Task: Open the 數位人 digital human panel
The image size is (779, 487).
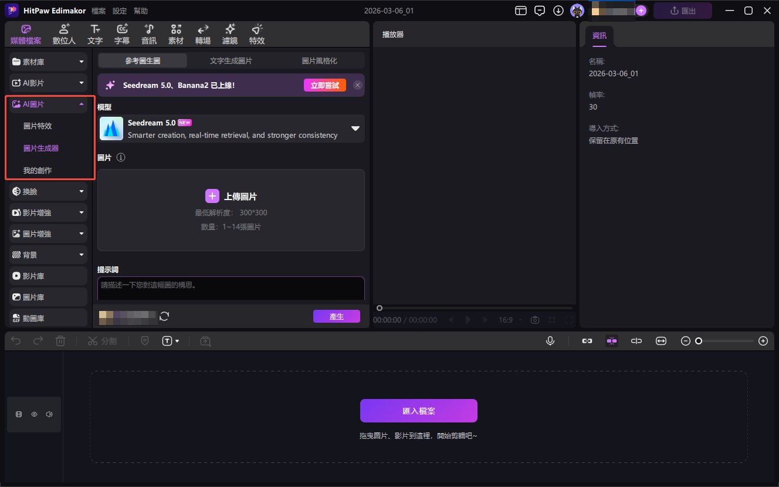Action: 64,35
